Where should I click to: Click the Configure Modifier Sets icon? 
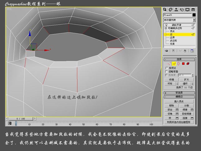(192, 51)
